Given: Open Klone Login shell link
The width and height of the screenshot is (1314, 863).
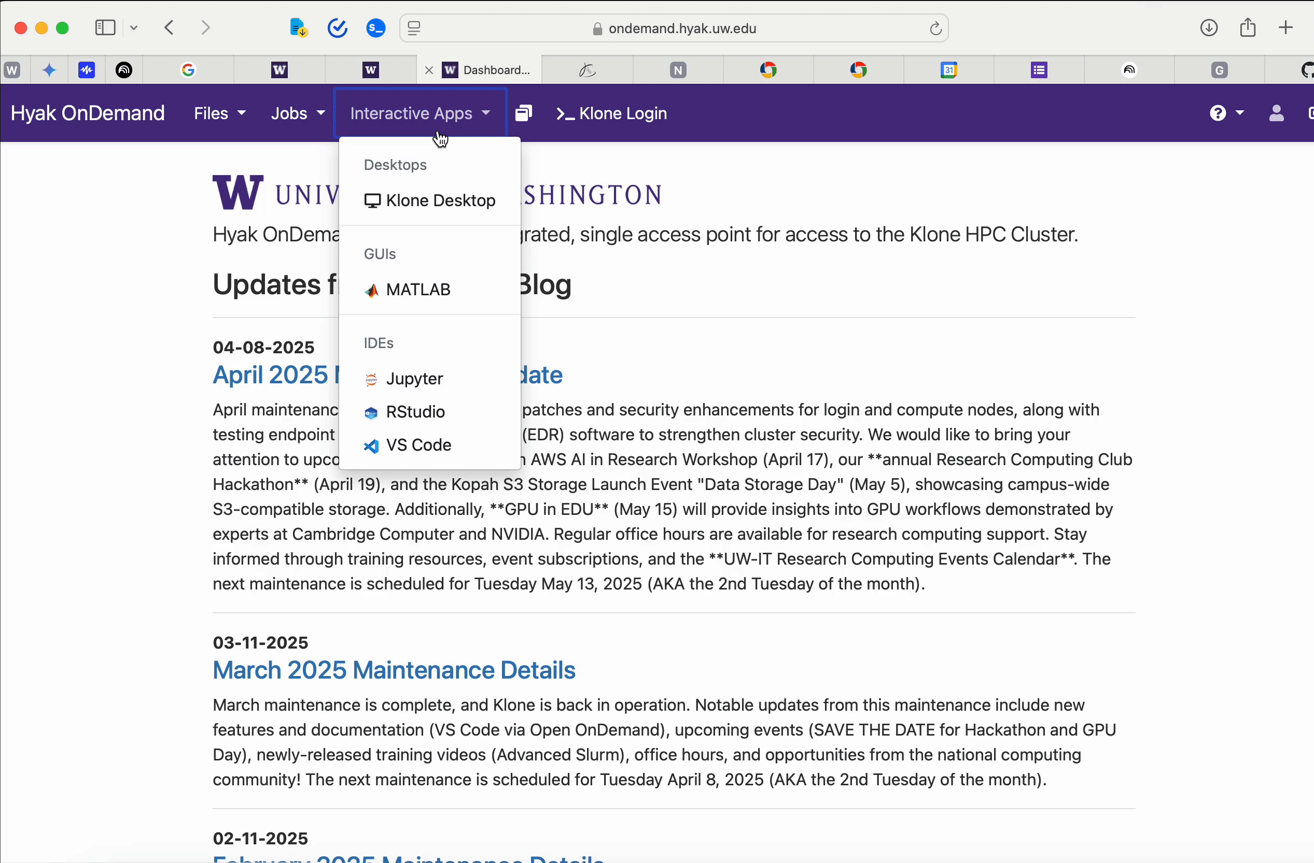Looking at the screenshot, I should (612, 113).
